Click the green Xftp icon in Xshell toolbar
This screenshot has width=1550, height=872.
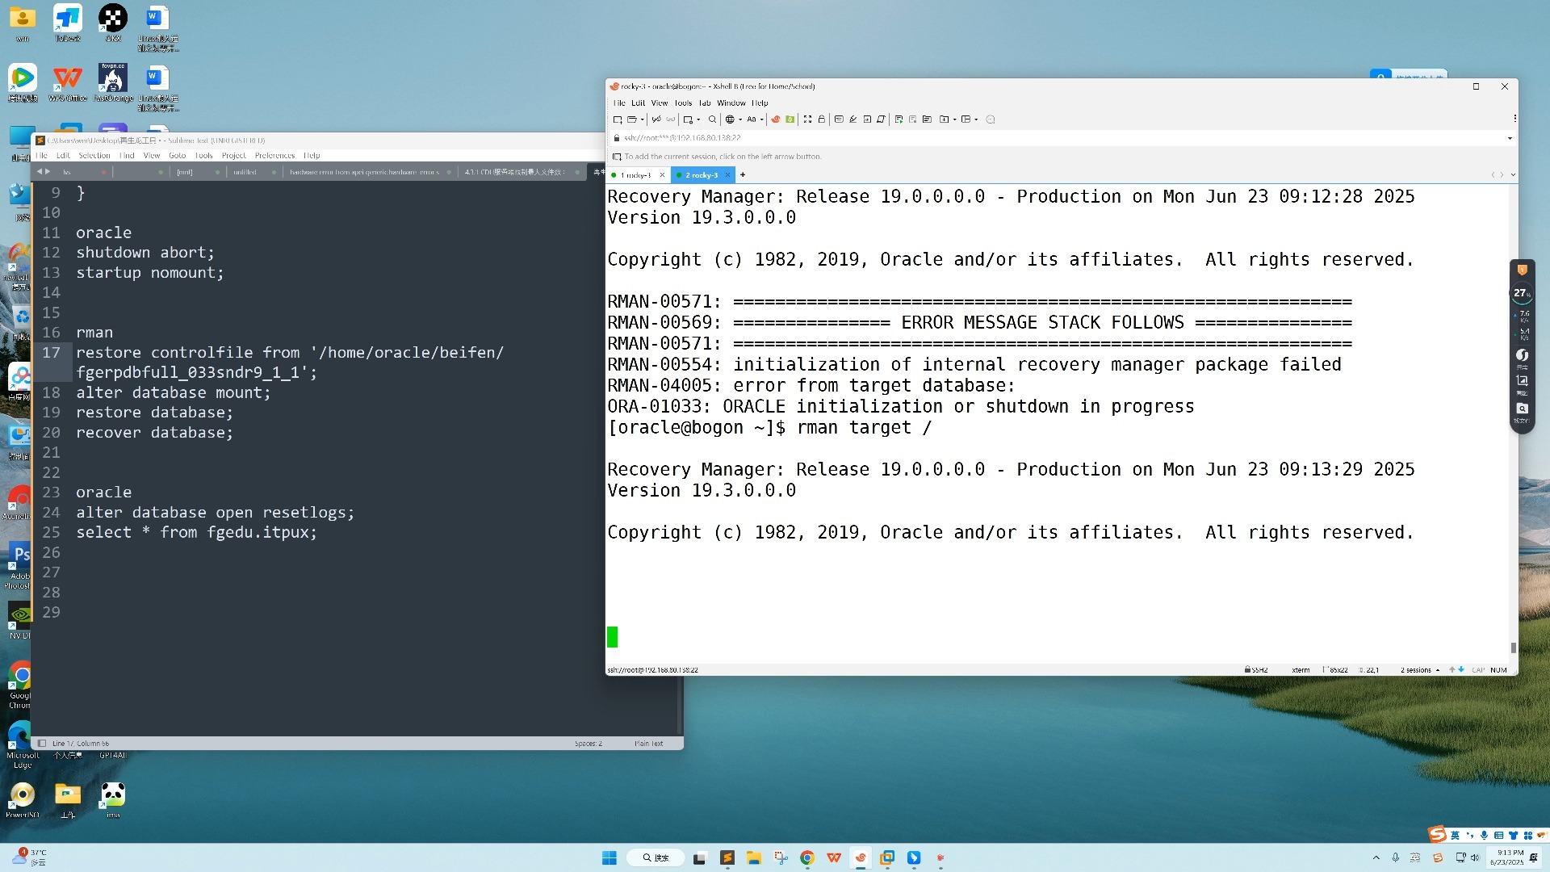click(x=790, y=119)
